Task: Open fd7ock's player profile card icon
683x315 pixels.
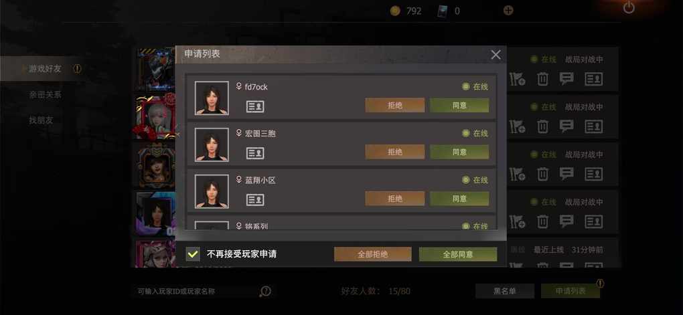Action: click(x=255, y=106)
